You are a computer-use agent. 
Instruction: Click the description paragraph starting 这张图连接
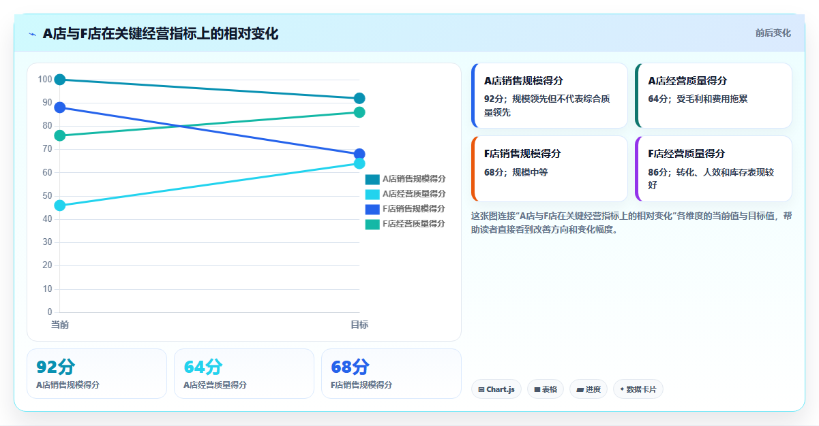[x=631, y=223]
